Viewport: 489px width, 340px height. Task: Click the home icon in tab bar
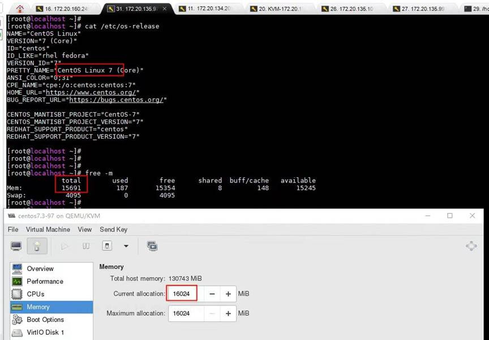[x=20, y=8]
